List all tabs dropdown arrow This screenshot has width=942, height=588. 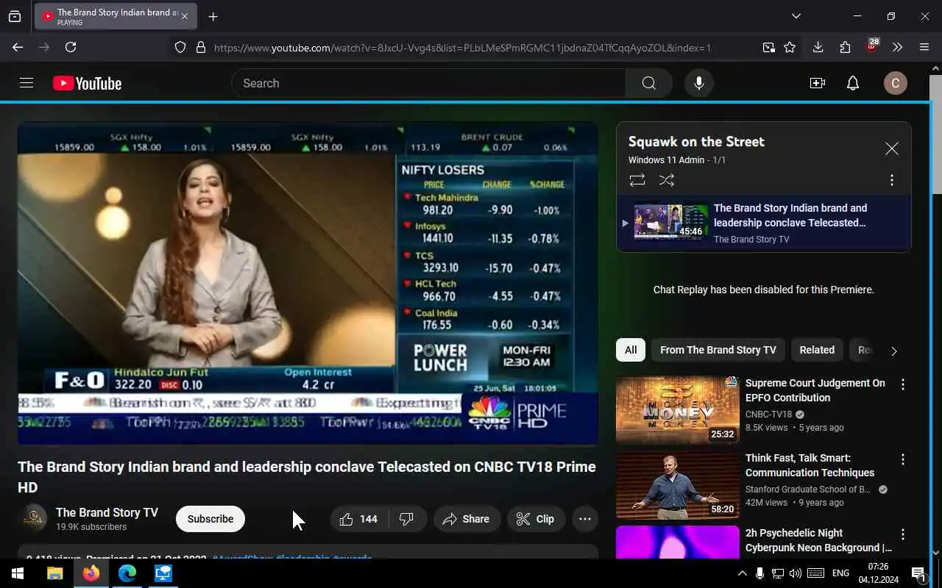796,16
